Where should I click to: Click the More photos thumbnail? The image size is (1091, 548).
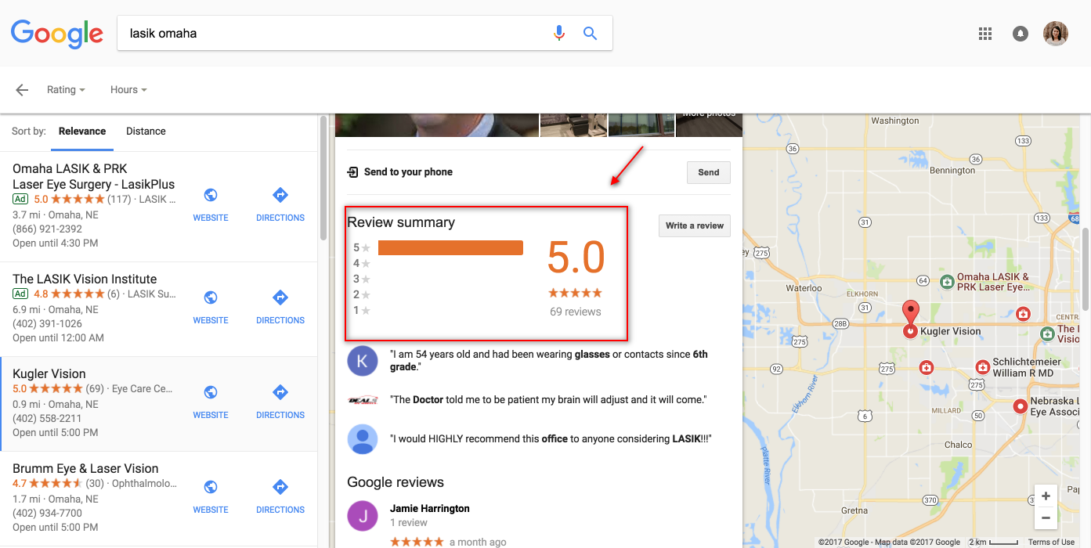pyautogui.click(x=709, y=124)
